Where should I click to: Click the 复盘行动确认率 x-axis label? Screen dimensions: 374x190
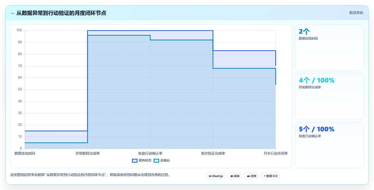[150, 153]
